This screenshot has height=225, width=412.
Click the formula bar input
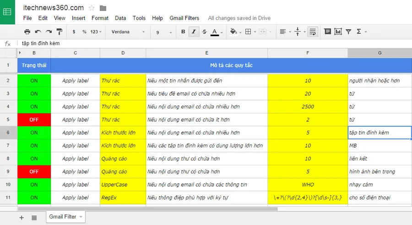214,43
